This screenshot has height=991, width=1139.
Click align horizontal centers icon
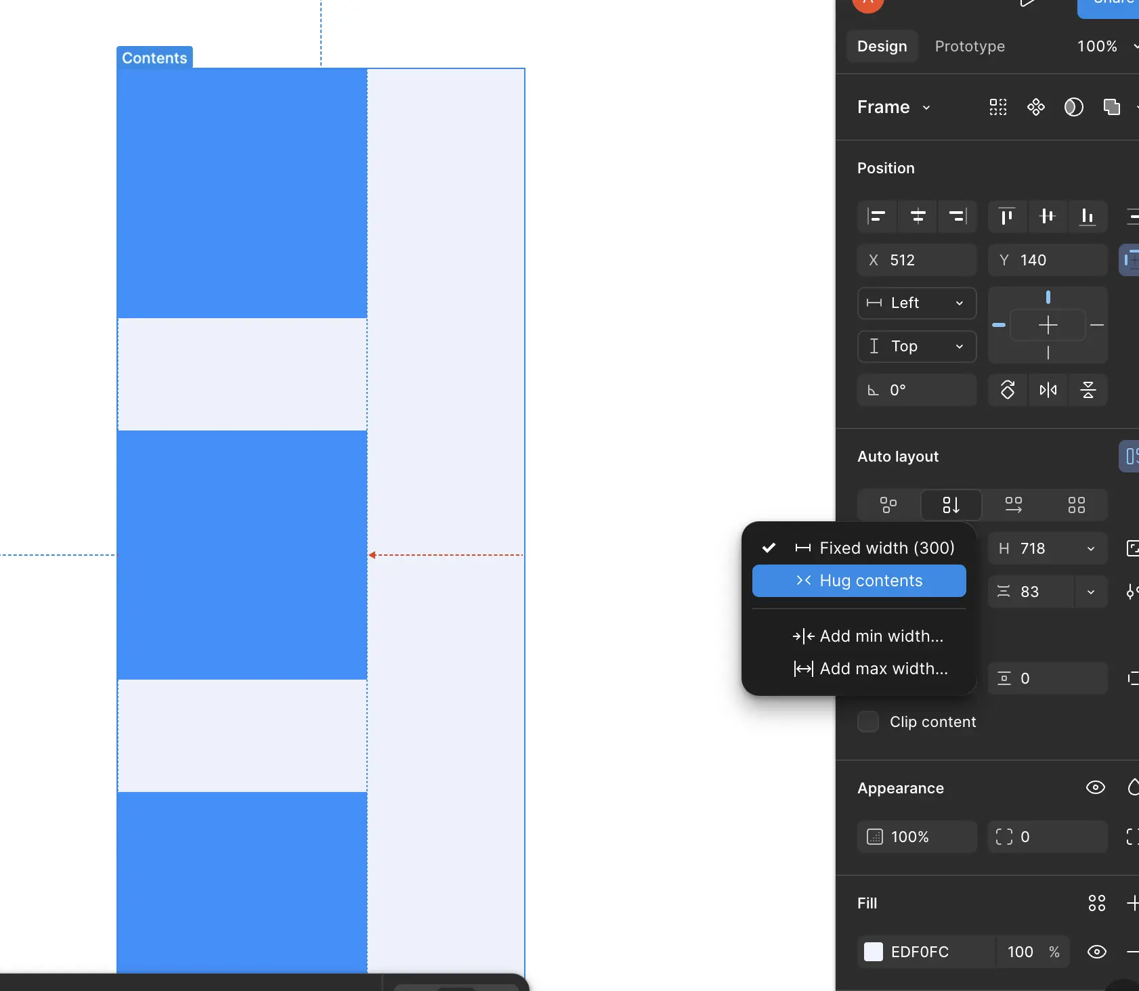tap(918, 217)
